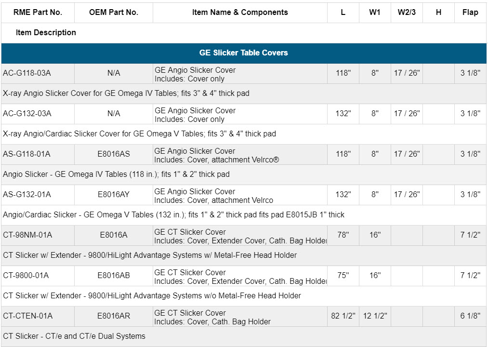Viewport: 488px width, 347px height.
Task: Open part number AC-G132-03A
Action: pos(27,114)
